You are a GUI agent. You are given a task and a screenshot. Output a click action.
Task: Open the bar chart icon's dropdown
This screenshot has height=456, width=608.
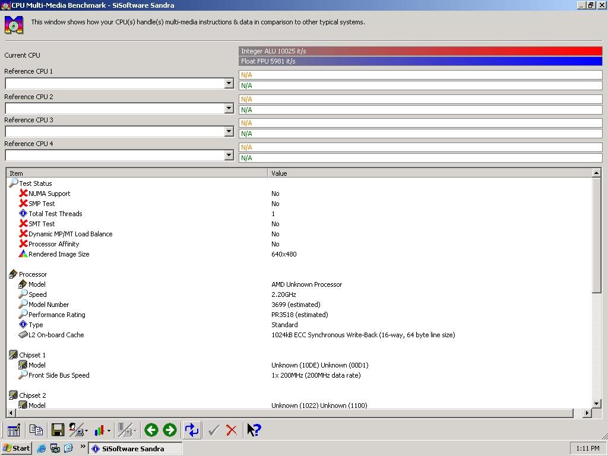(109, 430)
